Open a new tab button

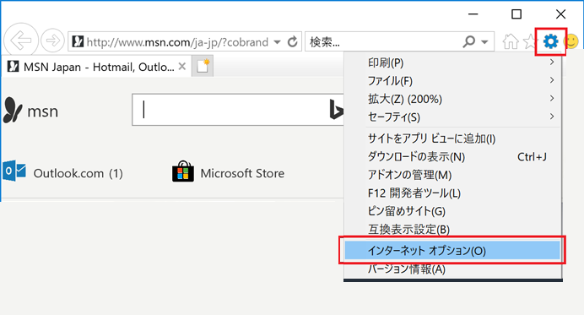coord(203,66)
